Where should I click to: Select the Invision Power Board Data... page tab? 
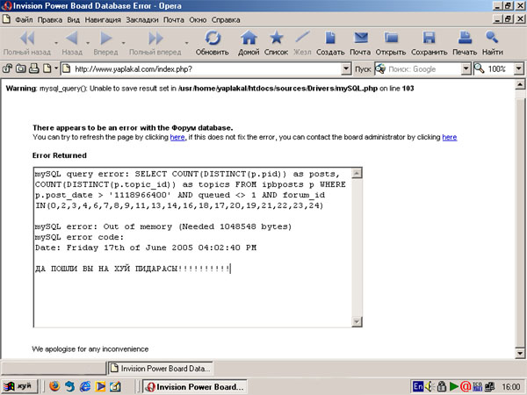[x=161, y=369]
